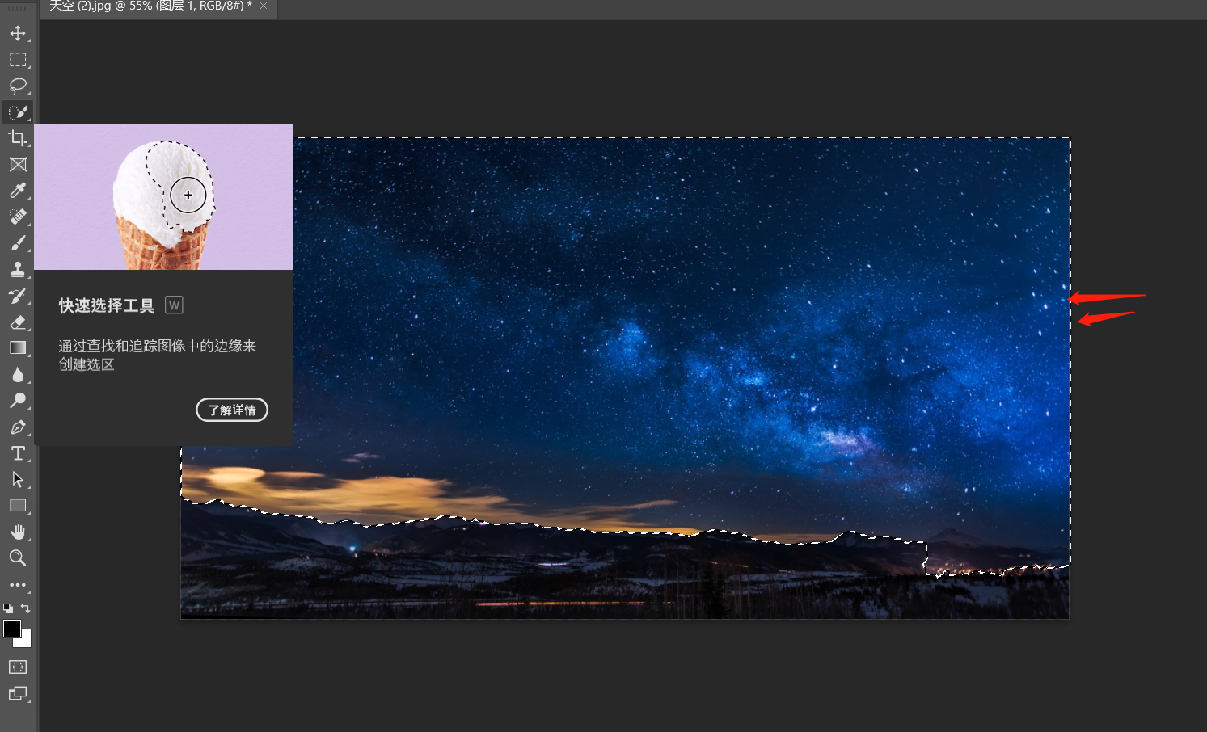Screen dimensions: 1207x732
Task: Select the Hand tool
Action: pos(18,532)
